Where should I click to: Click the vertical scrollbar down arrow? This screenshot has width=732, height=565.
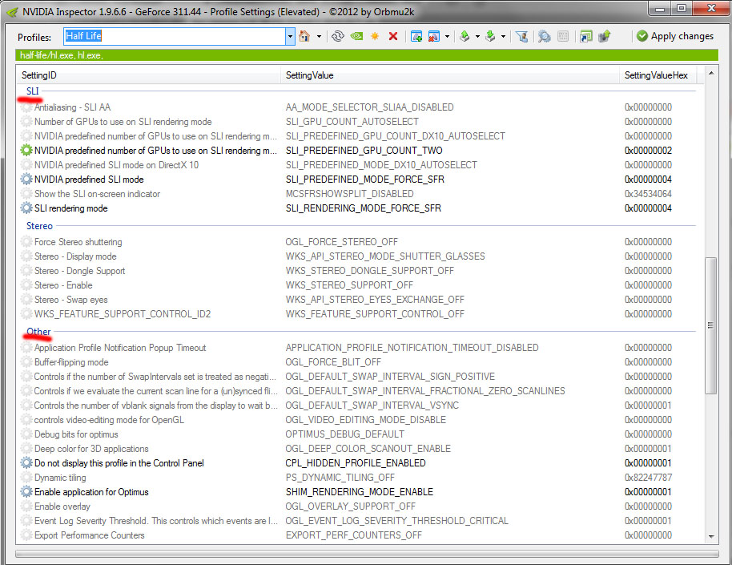tap(711, 537)
